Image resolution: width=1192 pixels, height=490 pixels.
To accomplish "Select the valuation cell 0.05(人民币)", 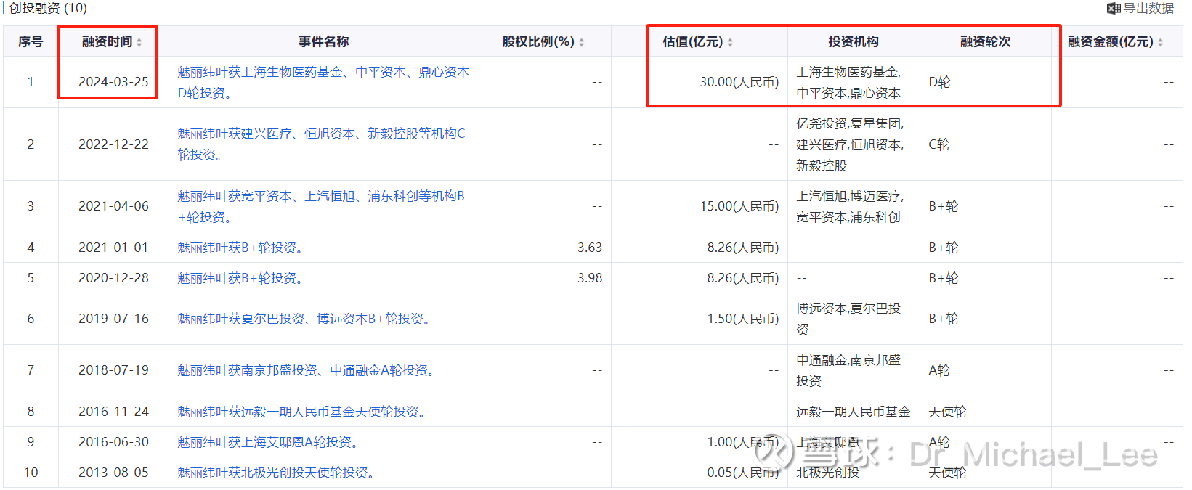I will (x=700, y=473).
